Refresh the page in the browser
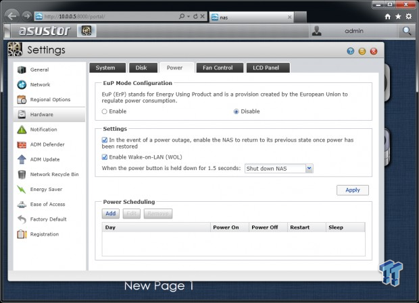This screenshot has height=303, width=419. click(195, 16)
